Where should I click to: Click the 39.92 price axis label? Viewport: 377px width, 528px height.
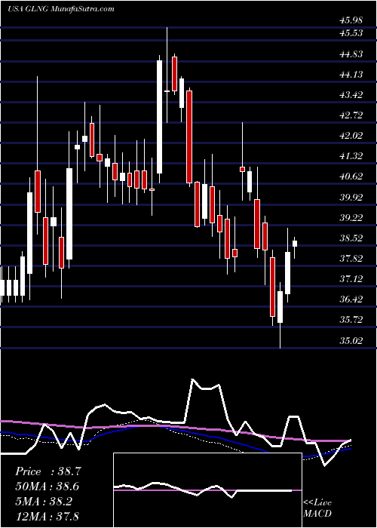pyautogui.click(x=351, y=198)
